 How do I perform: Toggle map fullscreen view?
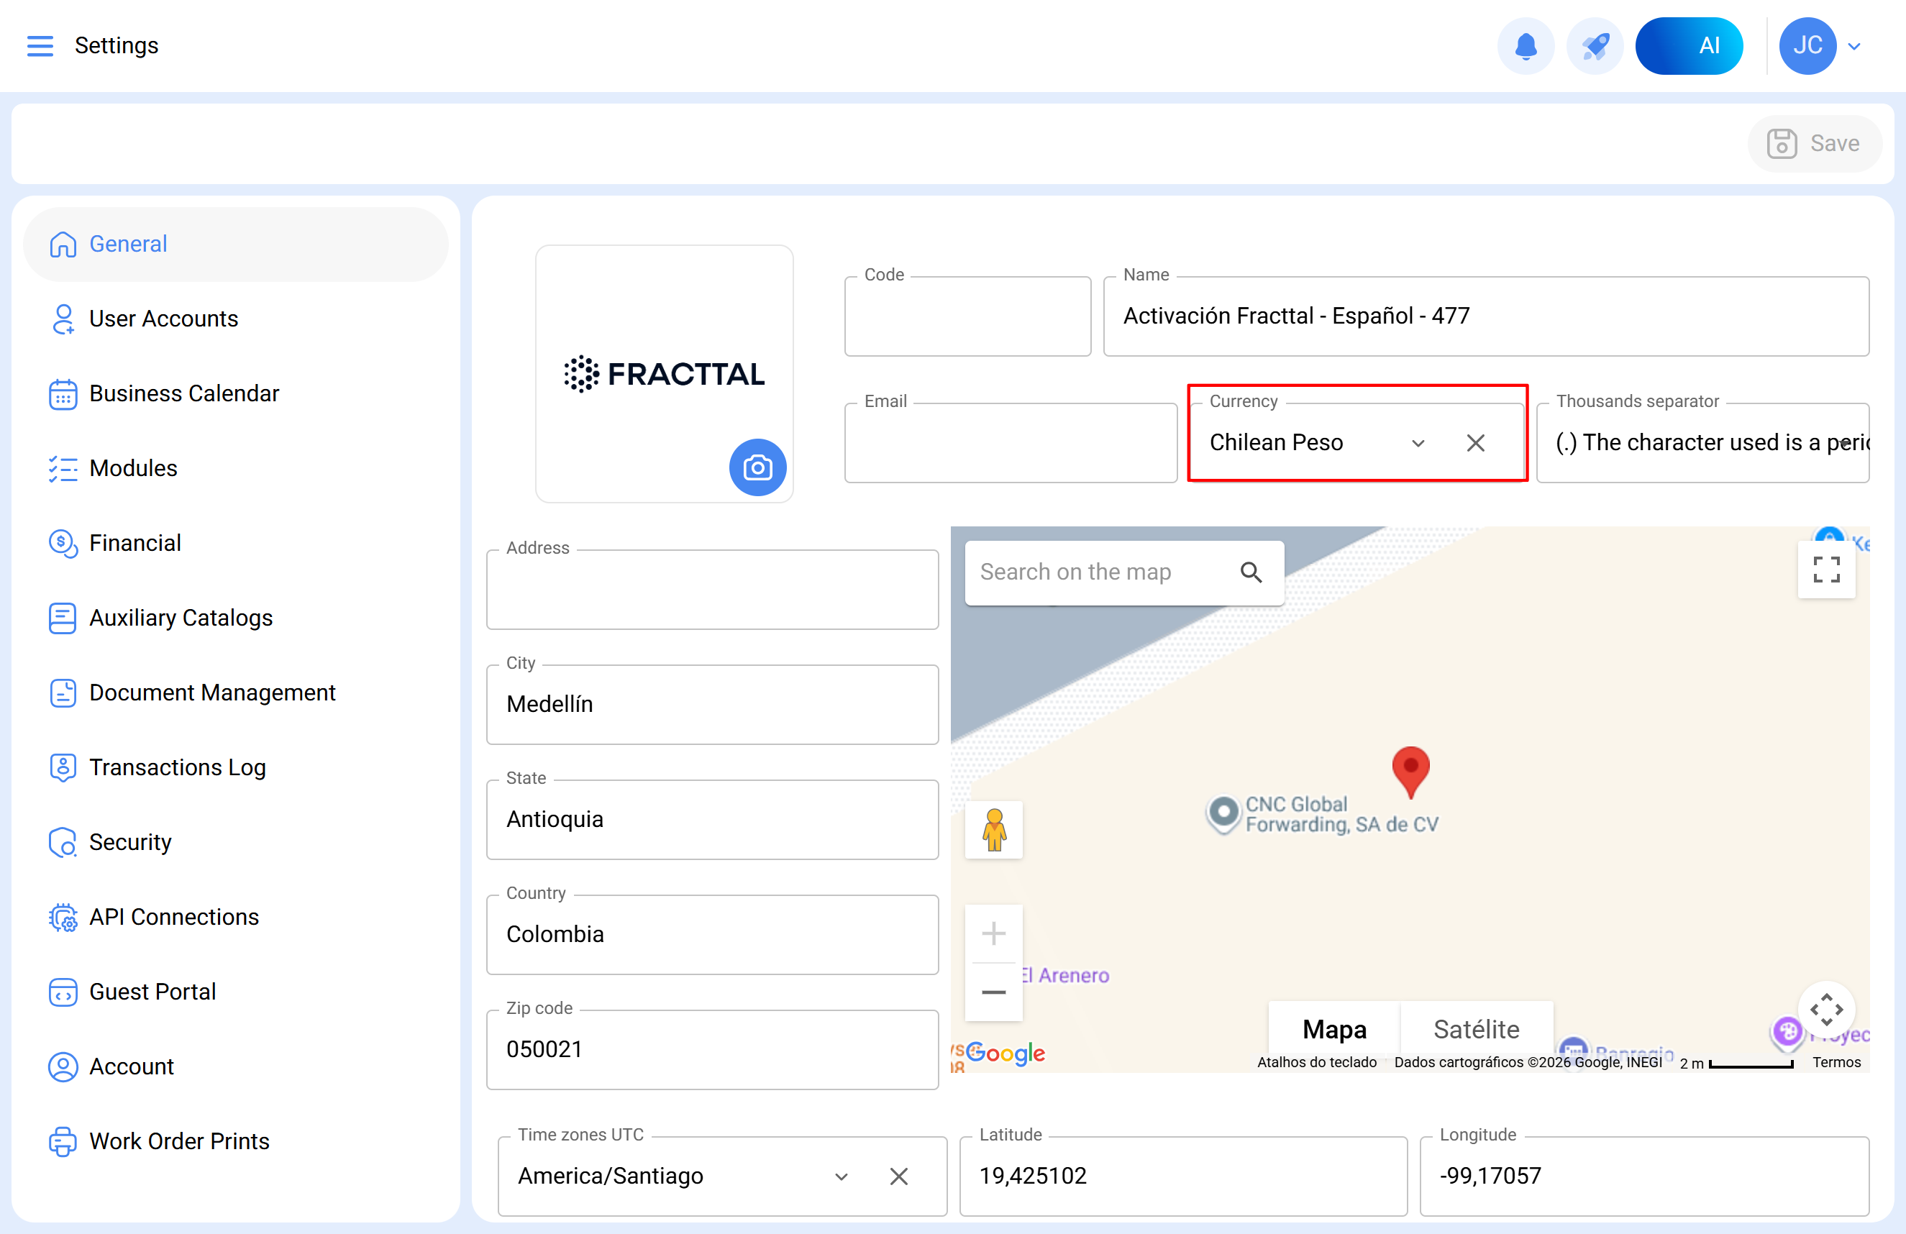pyautogui.click(x=1826, y=570)
